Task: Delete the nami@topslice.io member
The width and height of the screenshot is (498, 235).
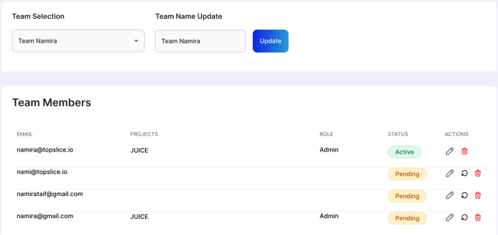Action: tap(478, 173)
